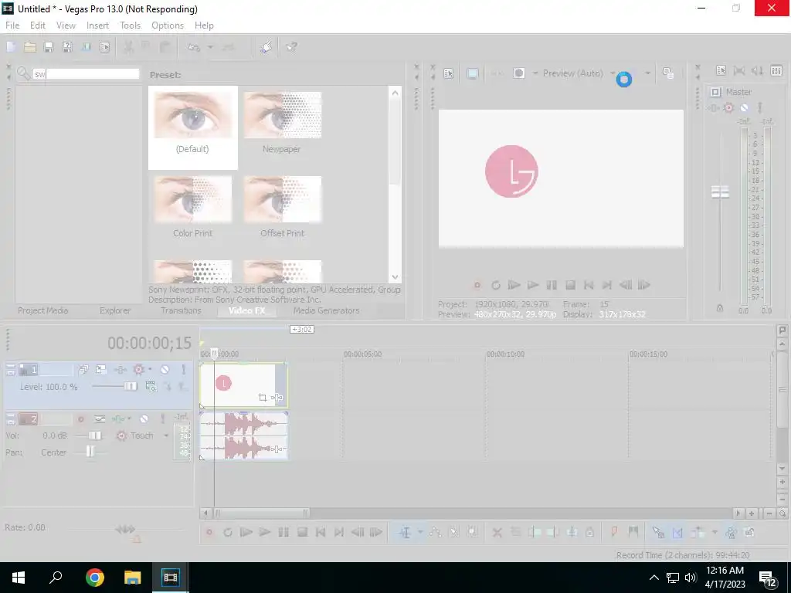This screenshot has height=593, width=791.
Task: Open the View menu
Action: point(66,25)
